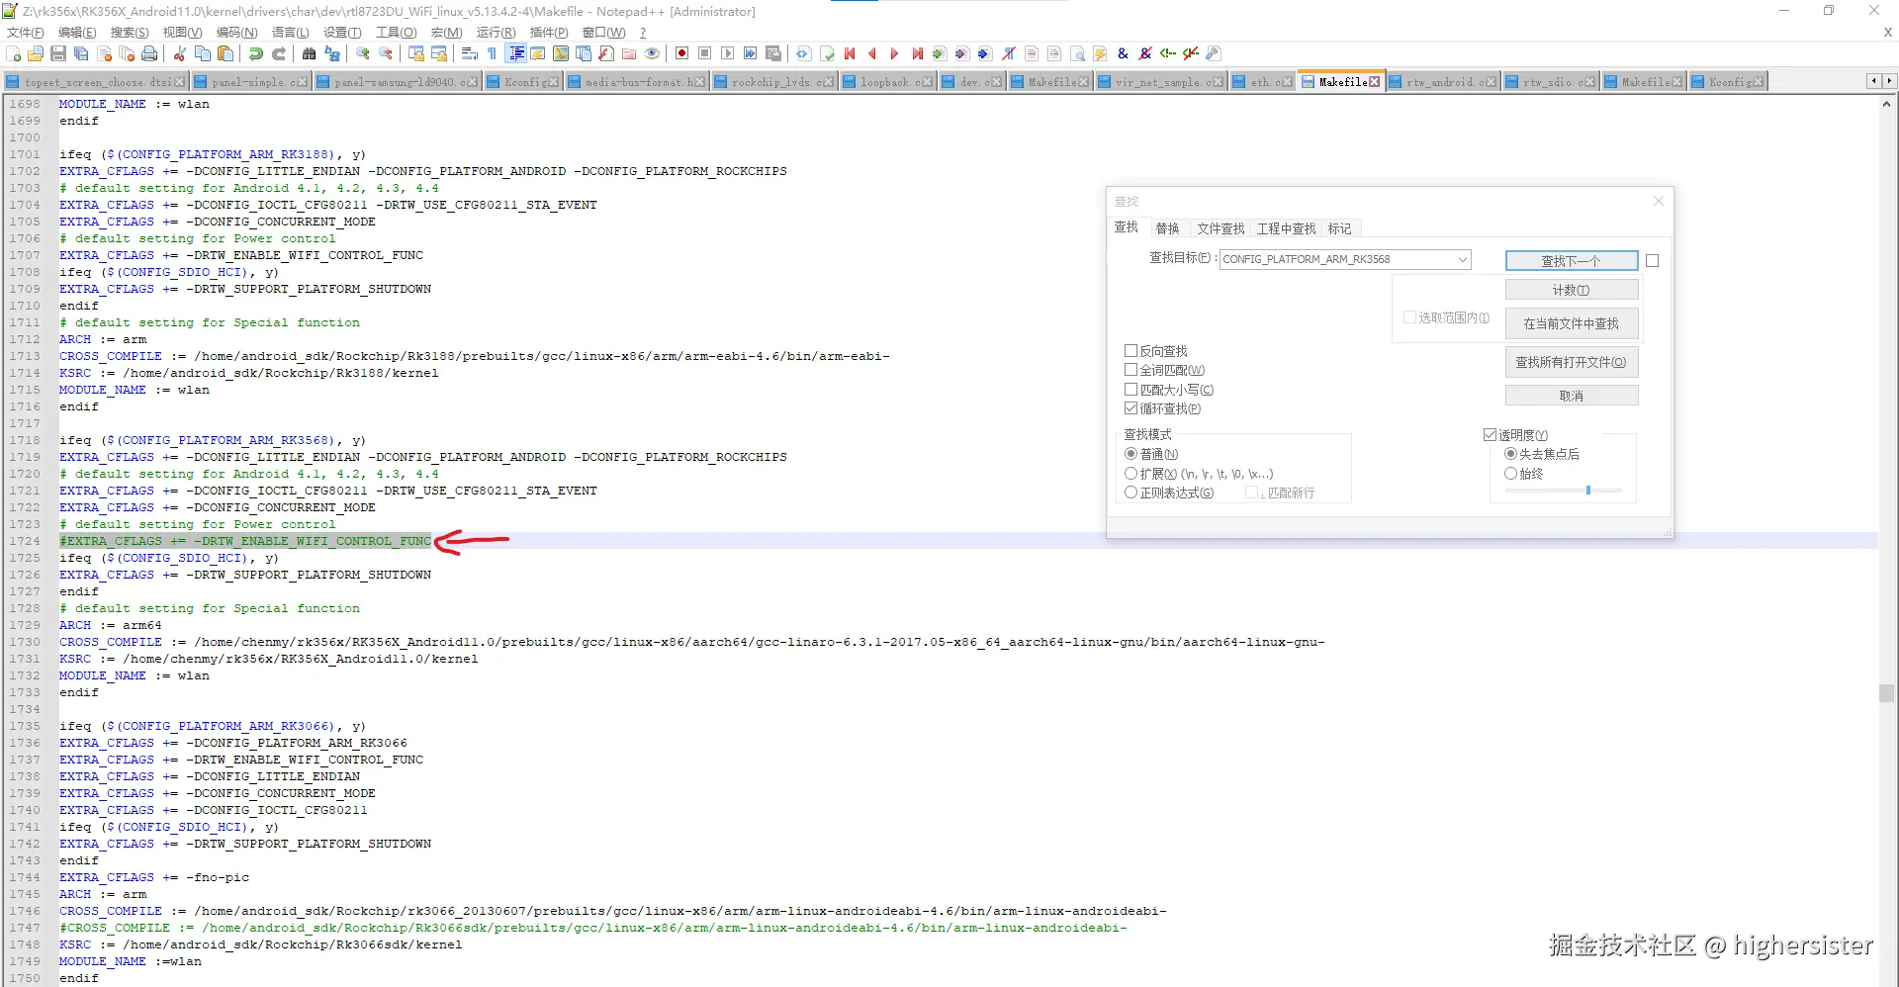Switch to the 标记 (Mark) tab
This screenshot has width=1899, height=987.
(1339, 228)
